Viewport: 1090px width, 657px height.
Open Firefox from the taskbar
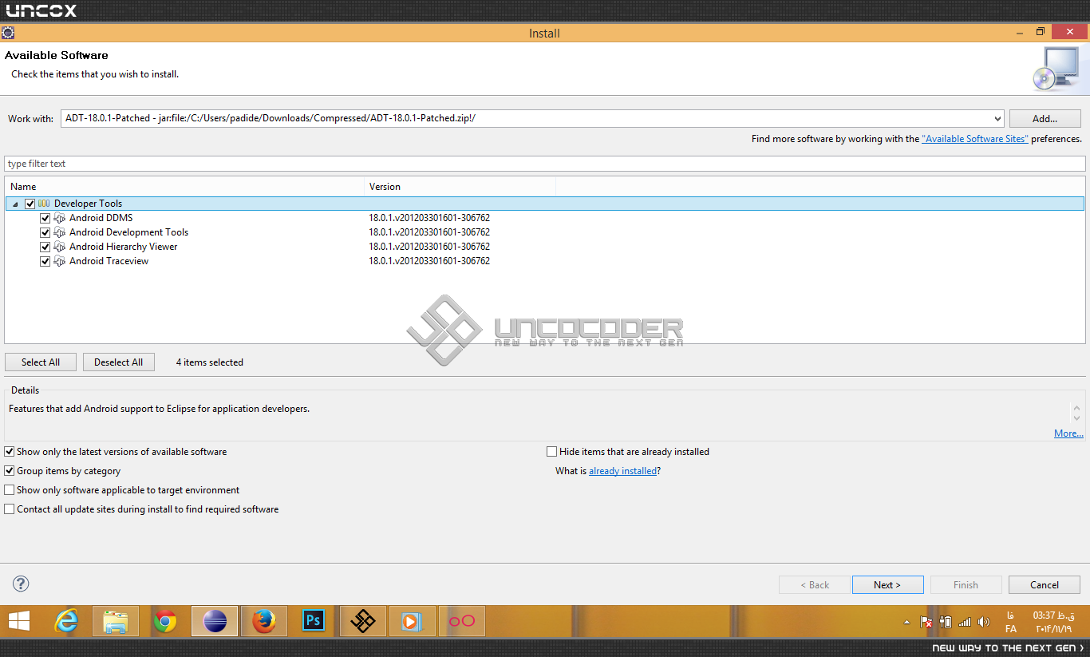(x=264, y=621)
